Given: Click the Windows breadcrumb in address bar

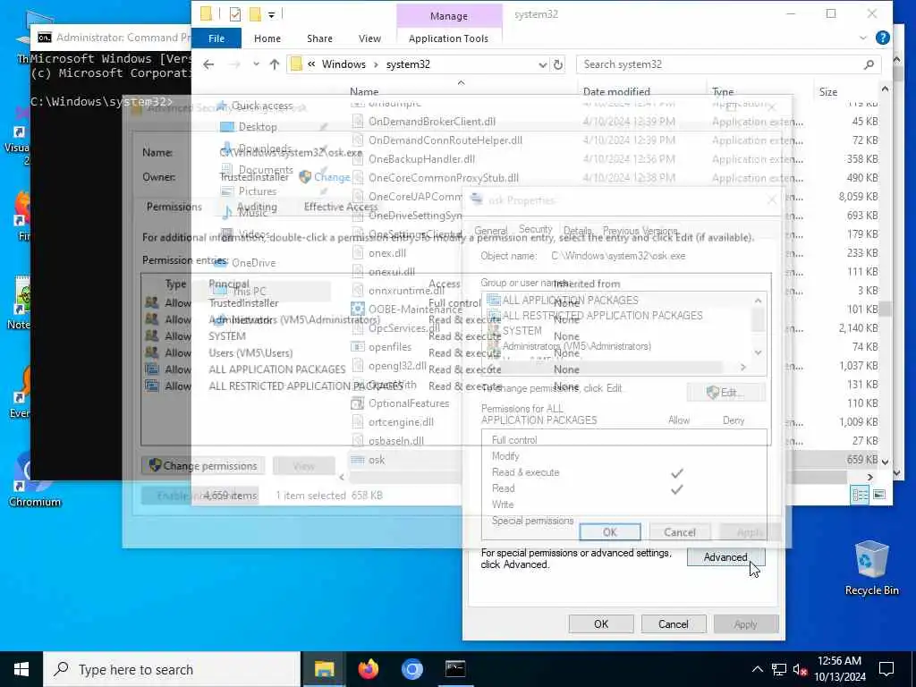Looking at the screenshot, I should pos(343,64).
